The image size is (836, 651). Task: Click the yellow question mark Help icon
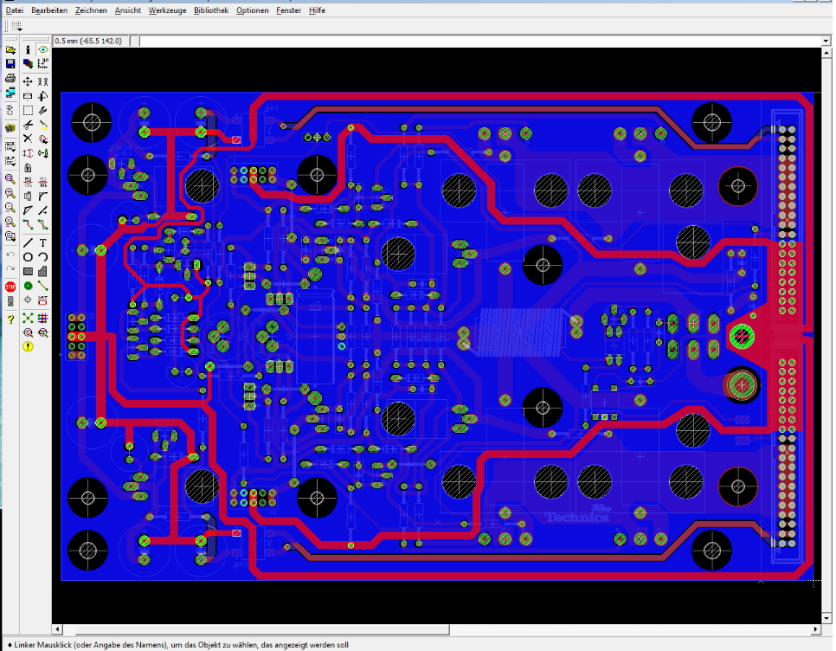coord(10,319)
